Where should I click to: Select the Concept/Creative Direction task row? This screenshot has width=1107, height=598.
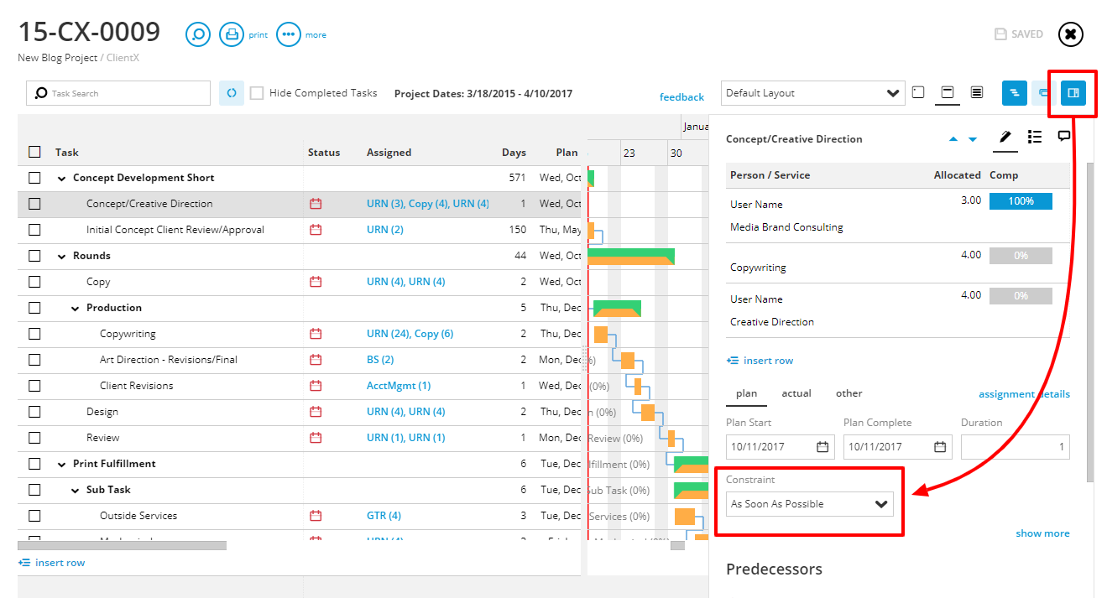pyautogui.click(x=299, y=204)
